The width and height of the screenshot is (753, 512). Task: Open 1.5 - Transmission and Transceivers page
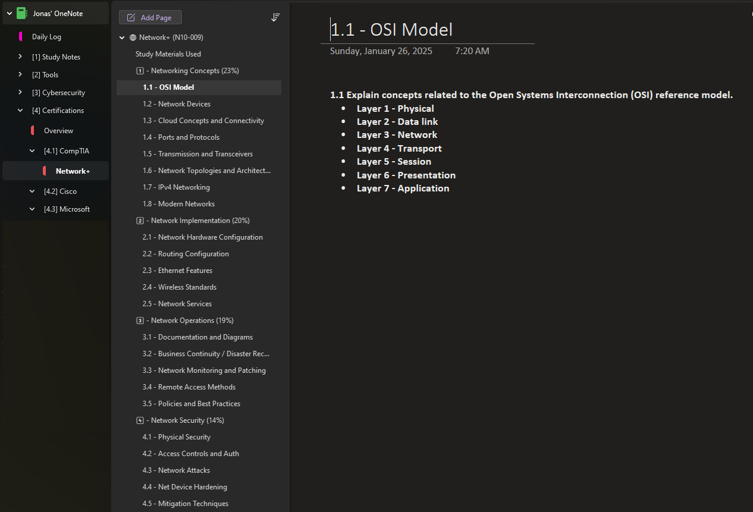pos(199,154)
